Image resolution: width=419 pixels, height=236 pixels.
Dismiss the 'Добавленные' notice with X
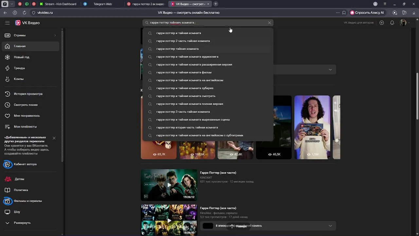[x=54, y=138]
